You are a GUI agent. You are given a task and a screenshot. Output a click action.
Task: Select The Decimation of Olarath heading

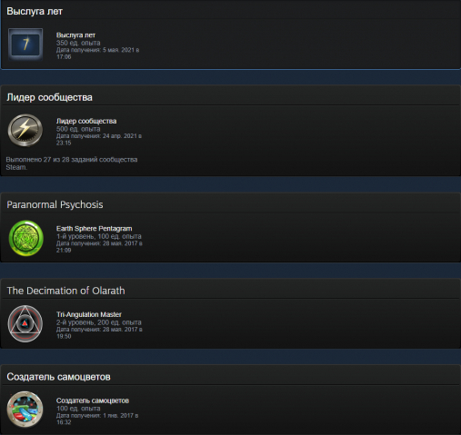(x=65, y=291)
